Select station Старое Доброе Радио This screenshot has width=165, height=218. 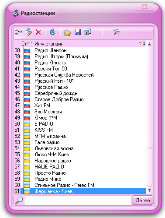tap(59, 99)
